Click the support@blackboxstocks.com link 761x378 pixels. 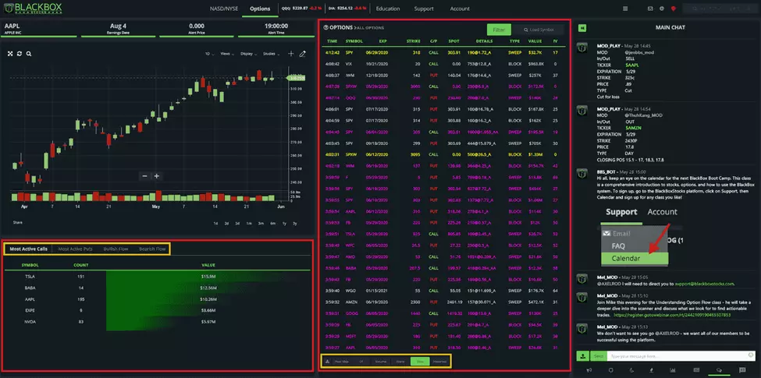(x=704, y=284)
